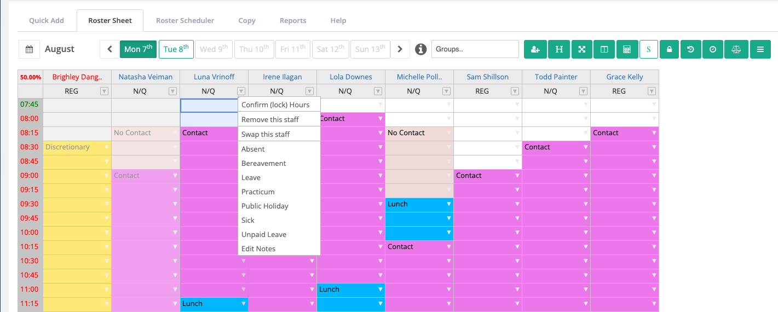
Task: Open REG dropdown under Brighley Dang
Action: tap(105, 91)
